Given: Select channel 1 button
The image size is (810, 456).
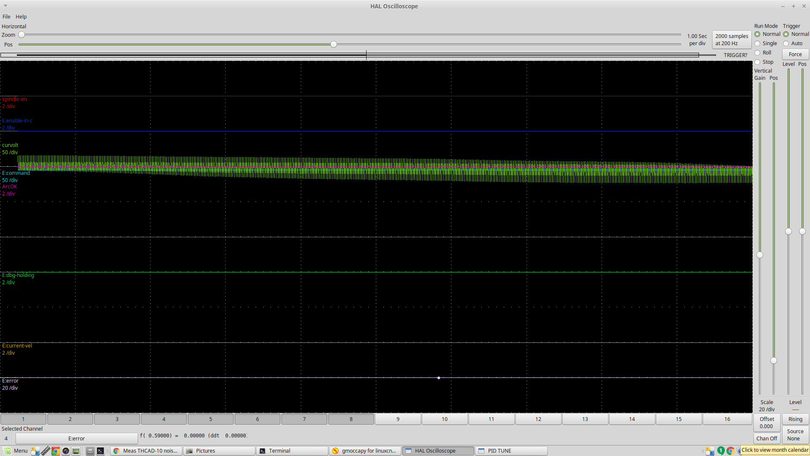Looking at the screenshot, I should pos(23,419).
